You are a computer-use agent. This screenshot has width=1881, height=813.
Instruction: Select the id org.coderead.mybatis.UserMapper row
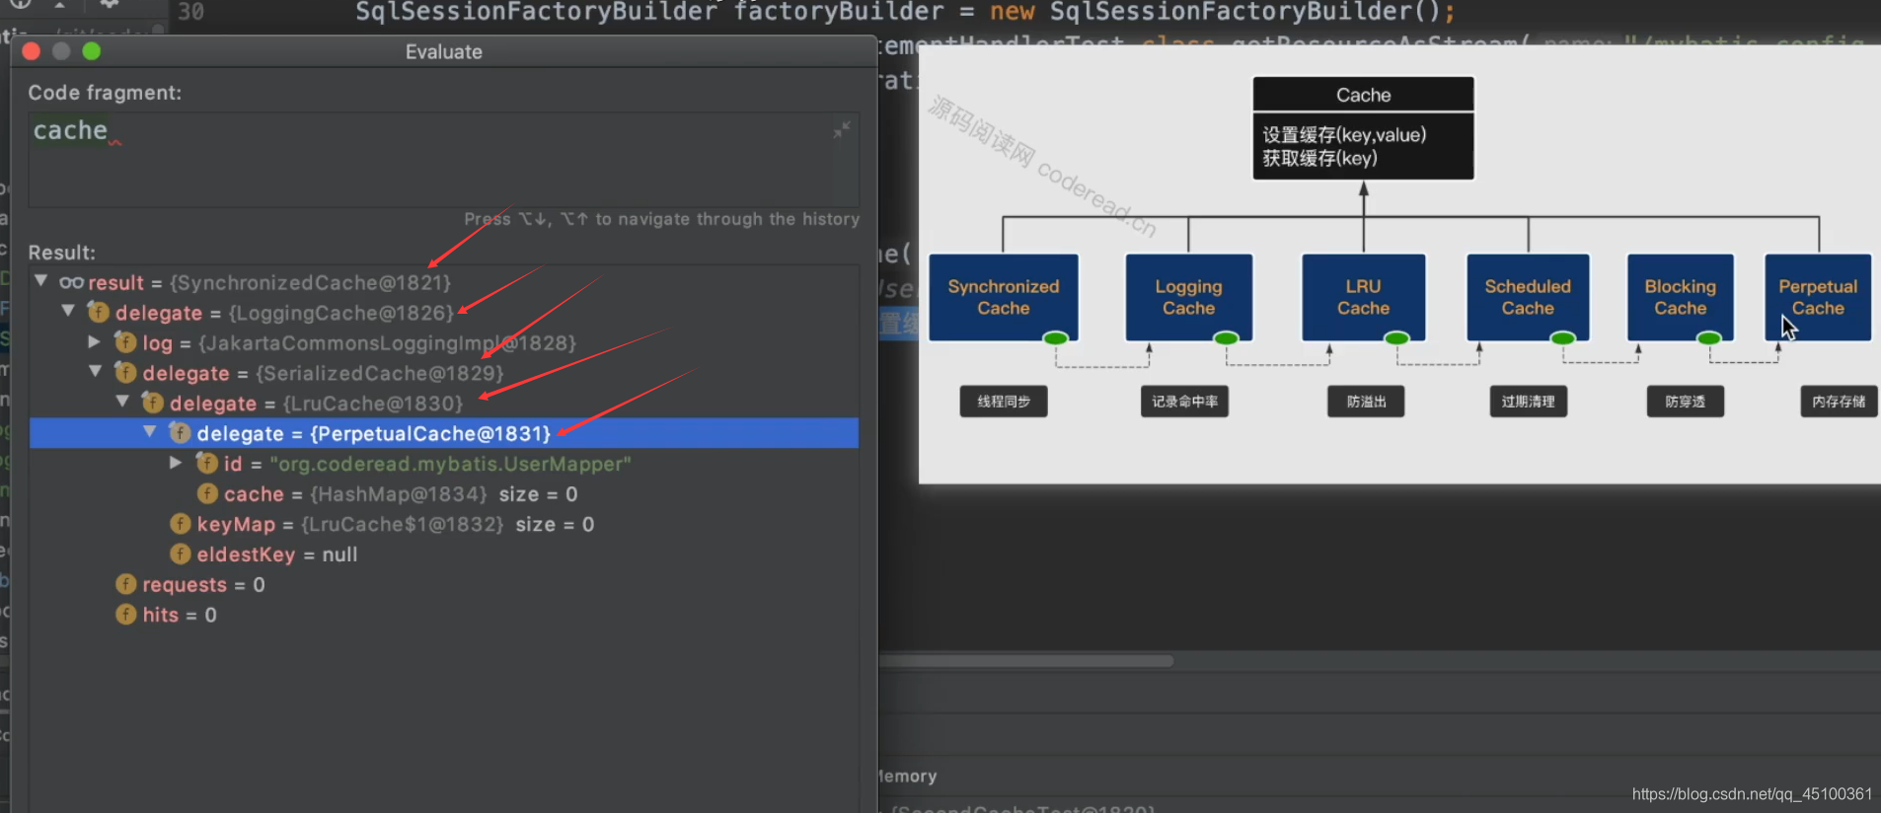tap(444, 464)
